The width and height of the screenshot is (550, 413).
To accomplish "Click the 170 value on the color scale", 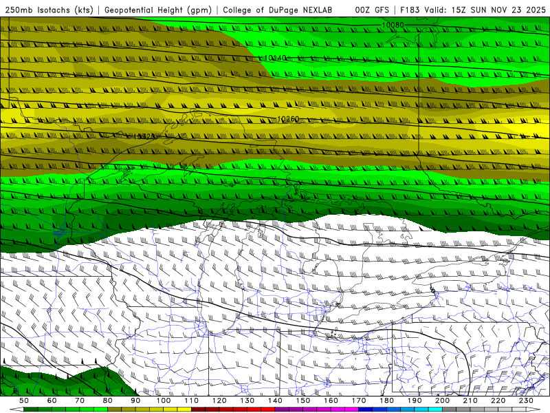I will tap(359, 401).
